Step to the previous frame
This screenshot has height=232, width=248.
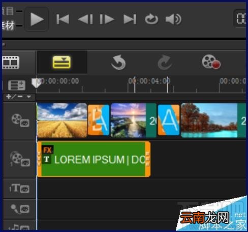tap(85, 19)
